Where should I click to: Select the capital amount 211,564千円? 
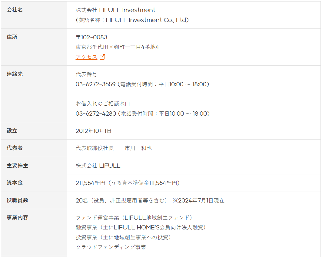(90, 183)
